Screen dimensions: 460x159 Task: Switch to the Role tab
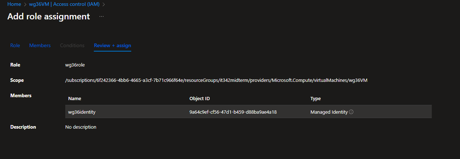tap(15, 45)
